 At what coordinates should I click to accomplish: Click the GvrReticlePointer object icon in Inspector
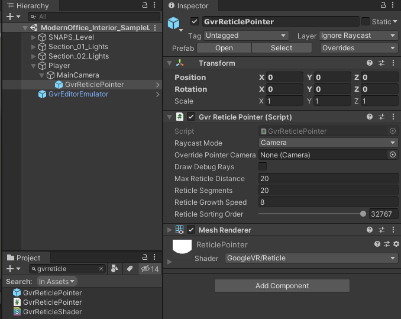(x=174, y=23)
